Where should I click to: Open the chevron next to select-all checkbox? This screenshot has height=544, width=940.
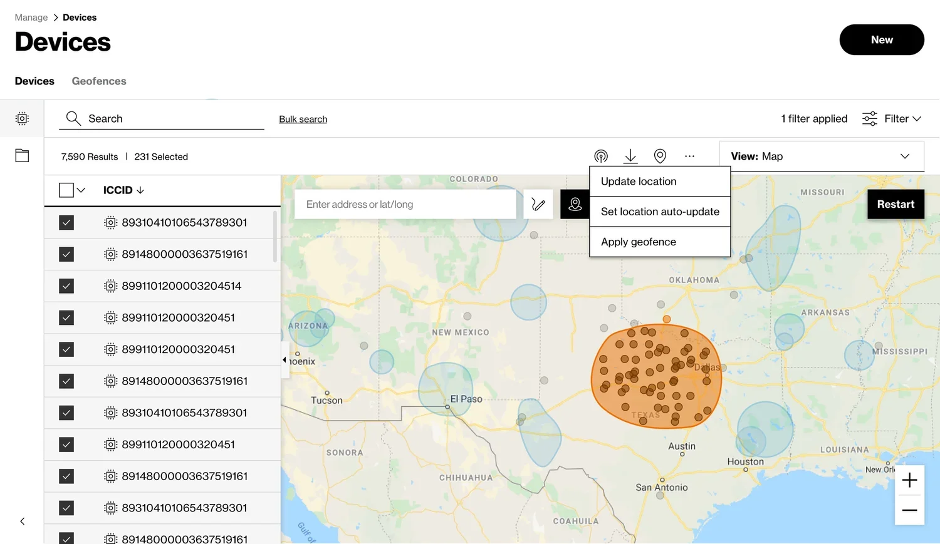point(79,190)
